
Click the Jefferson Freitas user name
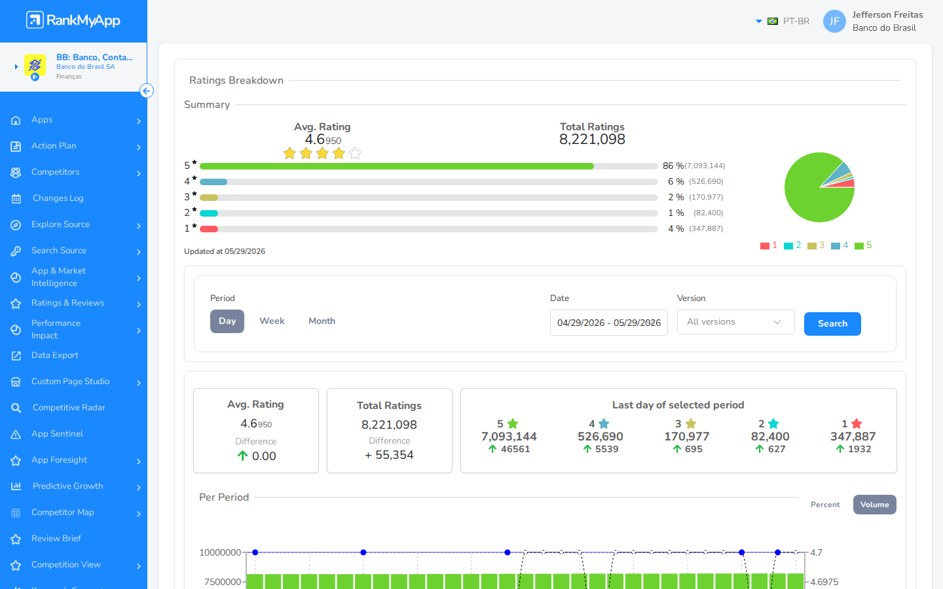click(887, 14)
